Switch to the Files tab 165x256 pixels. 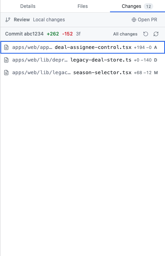tap(82, 6)
